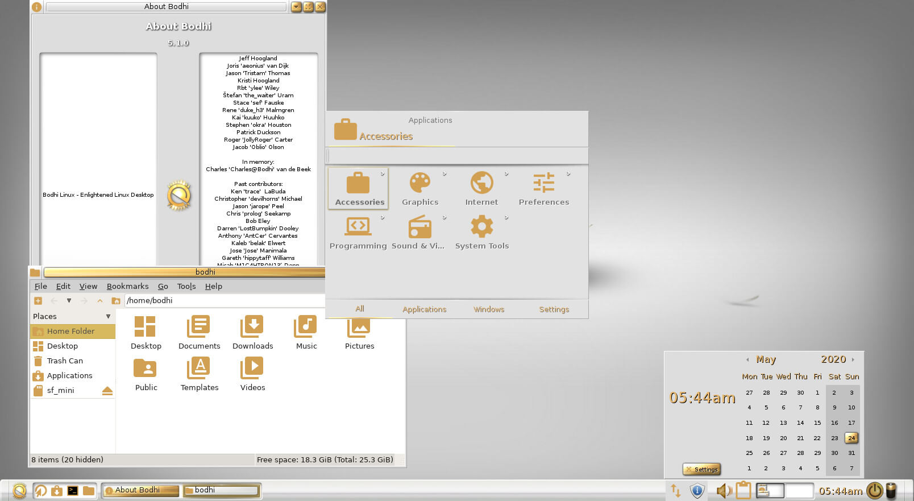Select the Pictures folder icon
Image resolution: width=914 pixels, height=501 pixels.
(359, 335)
